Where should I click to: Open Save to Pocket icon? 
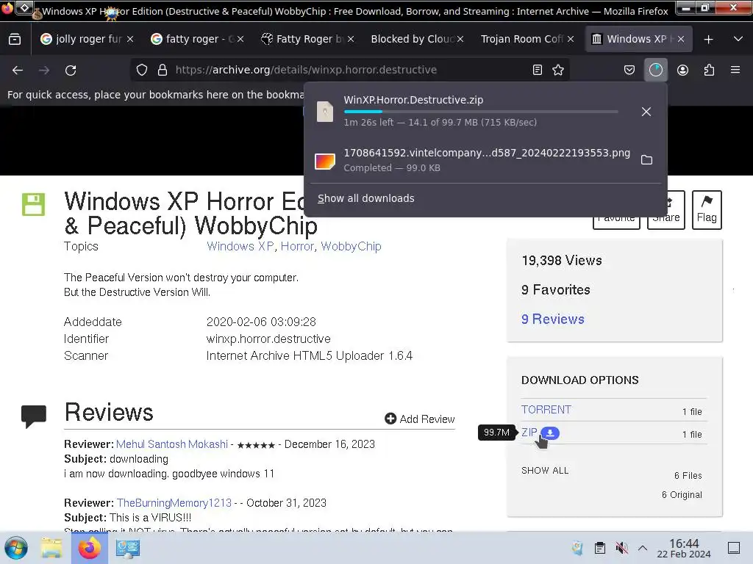[x=629, y=70]
